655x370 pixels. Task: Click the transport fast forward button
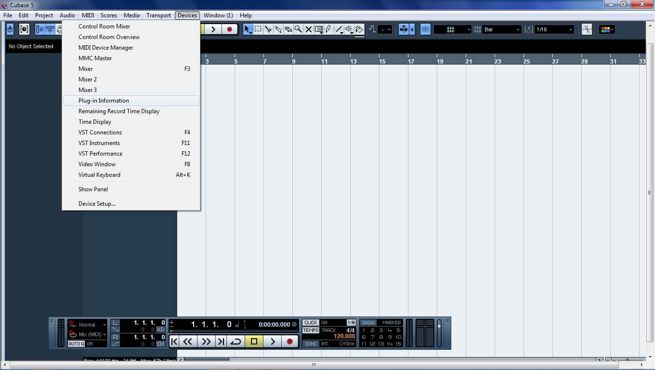(x=206, y=342)
